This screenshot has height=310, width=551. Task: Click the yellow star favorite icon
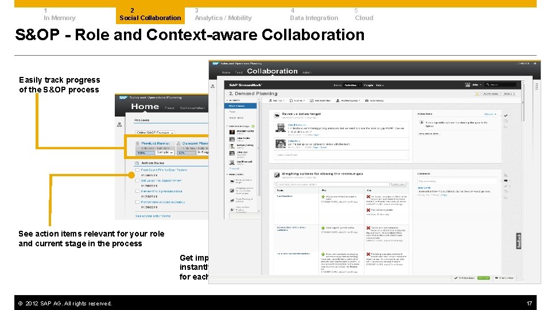[477, 94]
